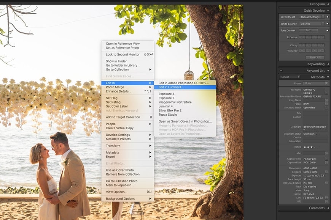
Task: Choose Use as Cover Photo
Action: coord(127,170)
